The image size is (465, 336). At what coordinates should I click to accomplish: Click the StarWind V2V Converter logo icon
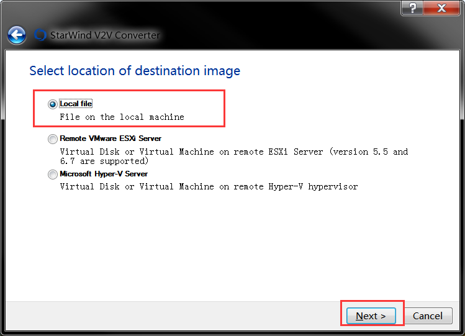[x=40, y=35]
